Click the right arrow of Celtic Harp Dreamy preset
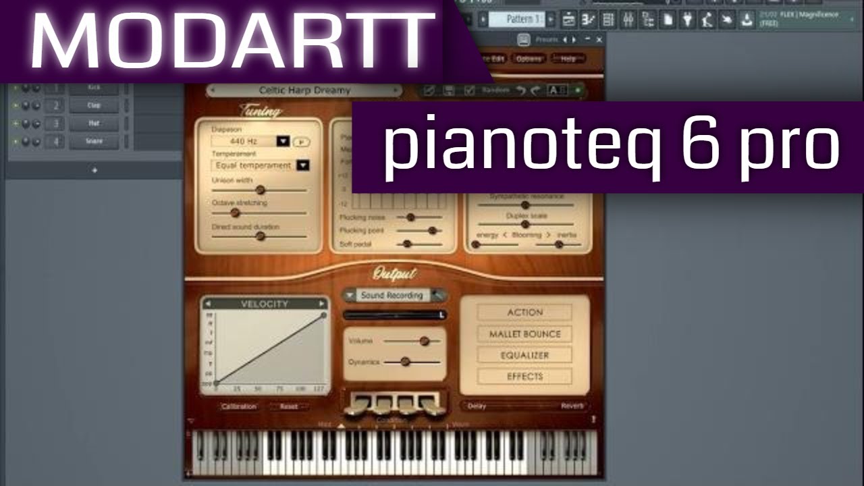864x486 pixels. point(395,90)
